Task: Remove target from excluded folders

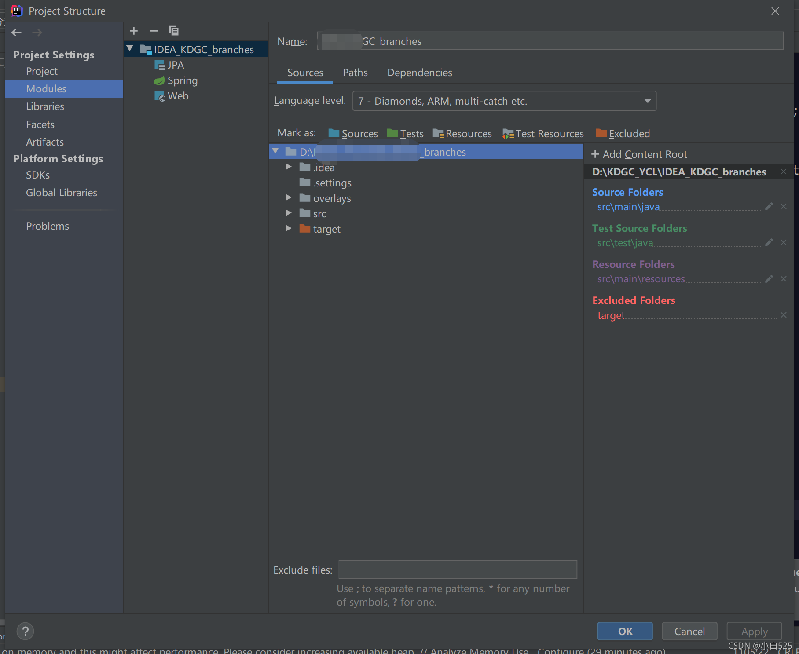Action: coord(784,315)
